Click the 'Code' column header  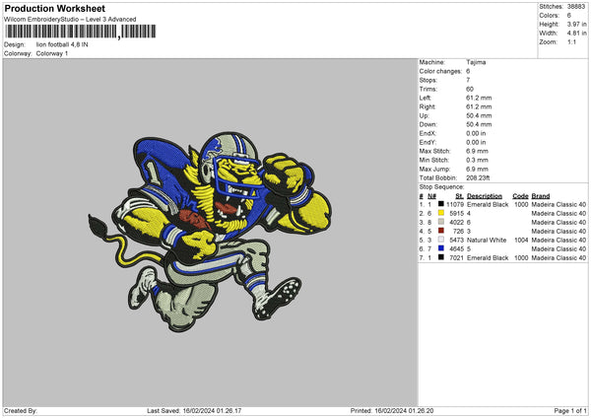pyautogui.click(x=520, y=196)
